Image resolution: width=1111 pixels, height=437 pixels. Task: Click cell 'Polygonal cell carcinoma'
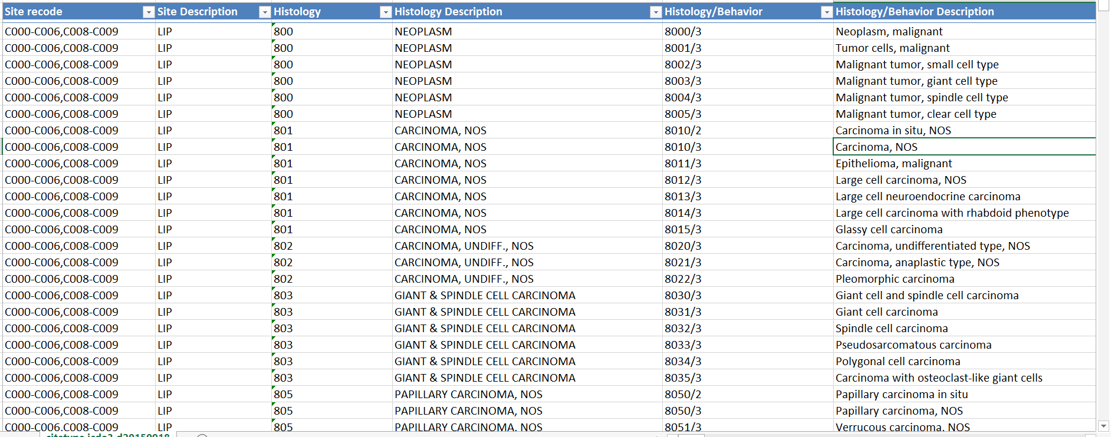[x=964, y=361]
